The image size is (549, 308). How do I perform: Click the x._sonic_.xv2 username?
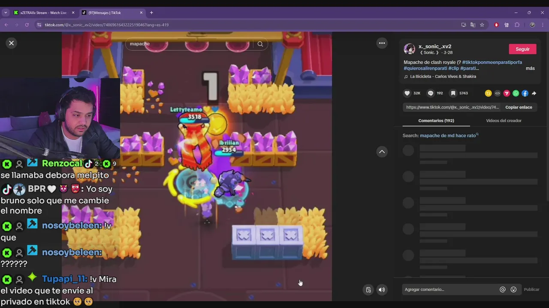click(x=435, y=47)
